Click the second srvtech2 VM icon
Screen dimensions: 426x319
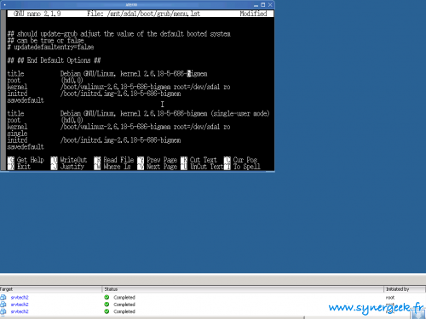click(3, 305)
